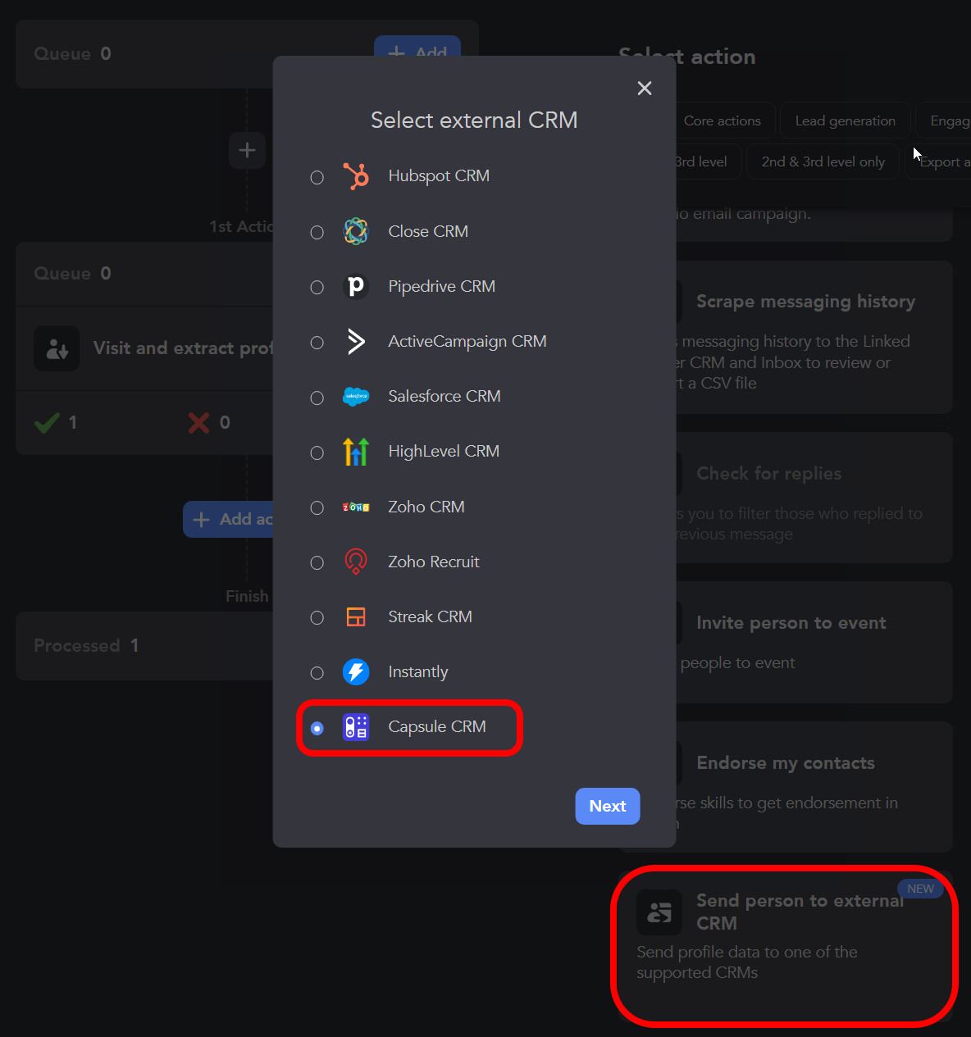Select the Hubspot CRM radio button

317,176
